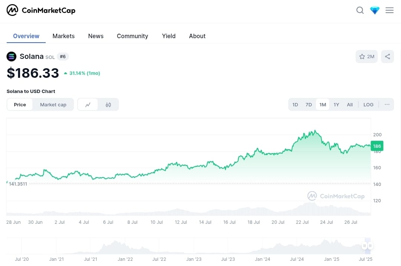Screen dimensions: 401x266
Task: Click the Solana coin logo
Action: [12, 56]
